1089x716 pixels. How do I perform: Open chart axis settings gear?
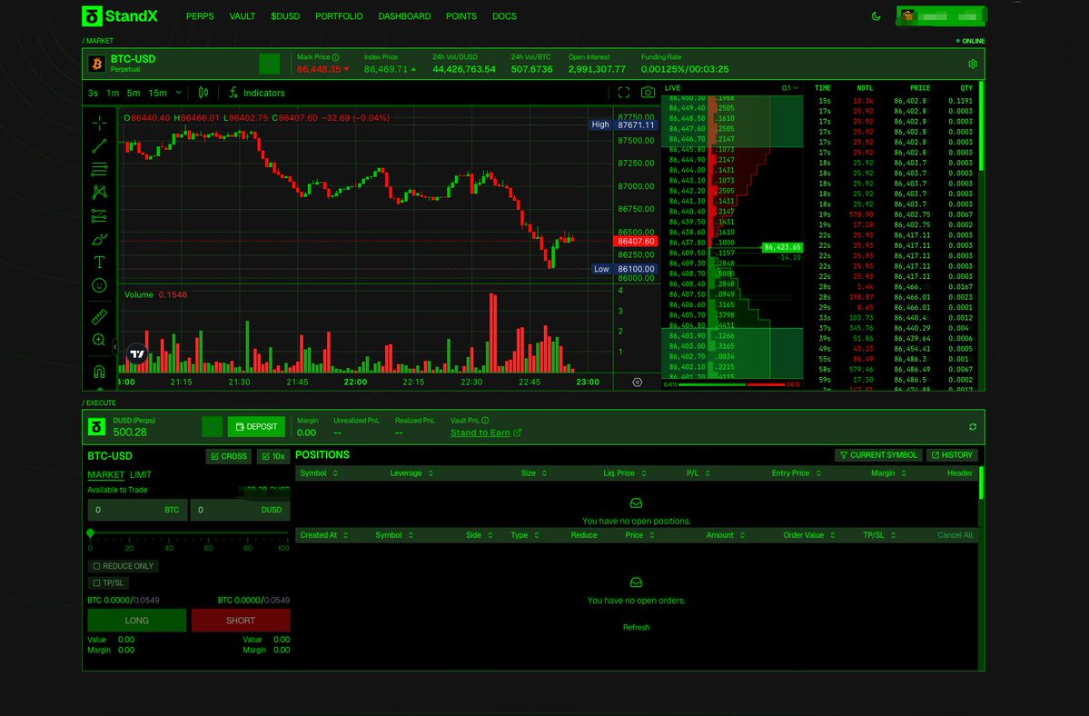click(x=637, y=382)
